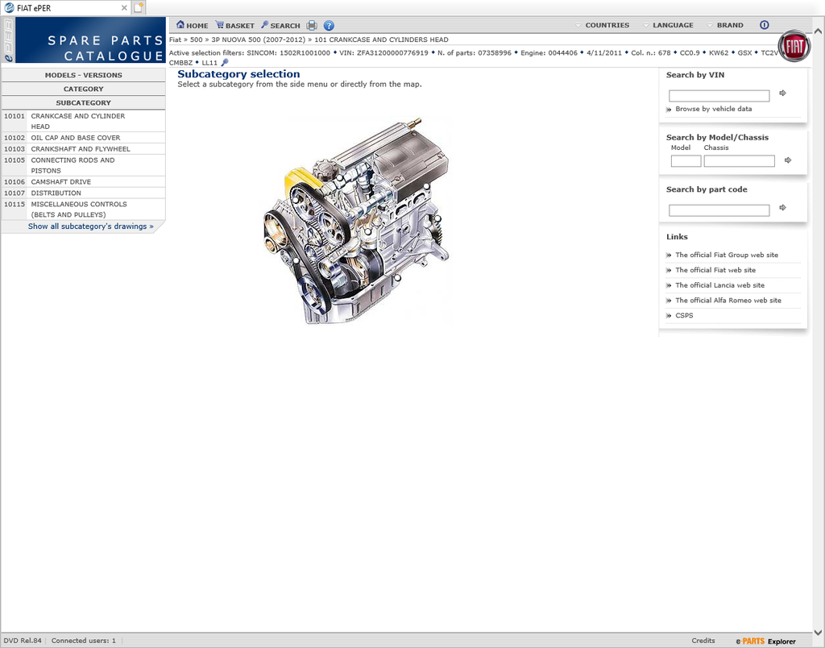Click the DVD Rel.84 status text
The width and height of the screenshot is (825, 648).
pos(22,641)
